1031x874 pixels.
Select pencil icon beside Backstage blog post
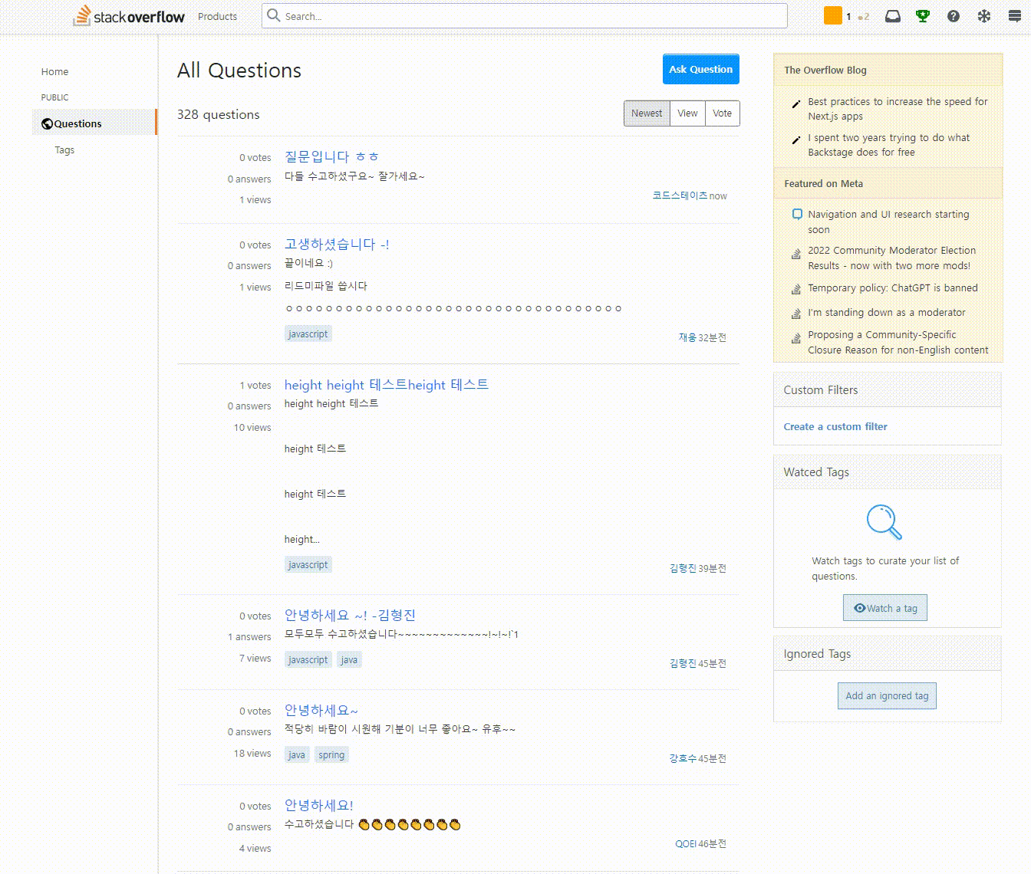coord(796,140)
